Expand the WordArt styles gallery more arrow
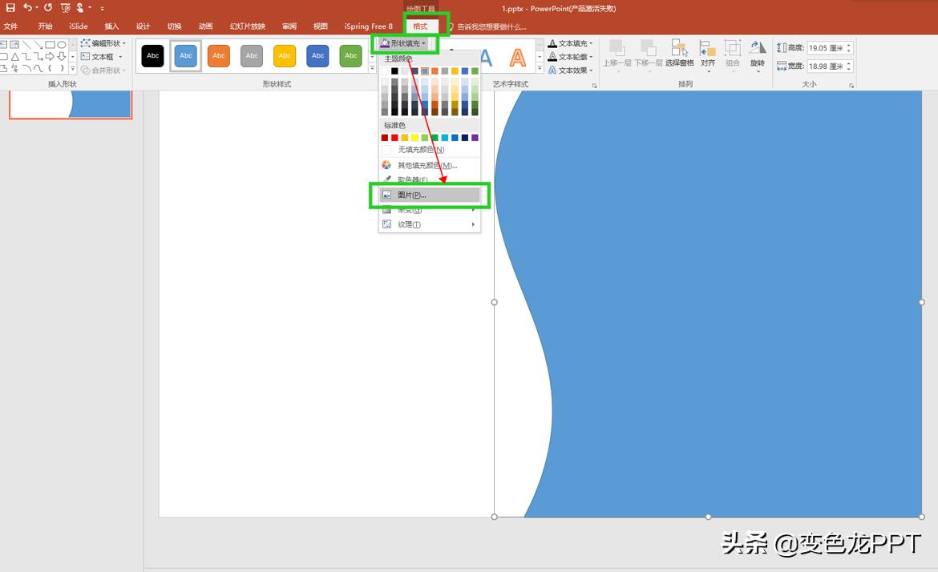The width and height of the screenshot is (938, 572). [x=540, y=69]
